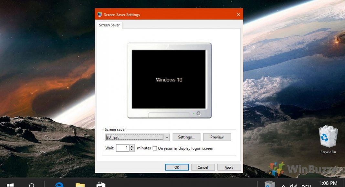Viewport: 345px width, 187px height.
Task: Apply the screensaver changes
Action: pos(229,167)
